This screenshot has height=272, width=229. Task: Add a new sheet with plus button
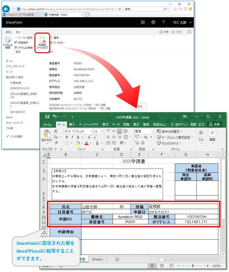pos(117,259)
